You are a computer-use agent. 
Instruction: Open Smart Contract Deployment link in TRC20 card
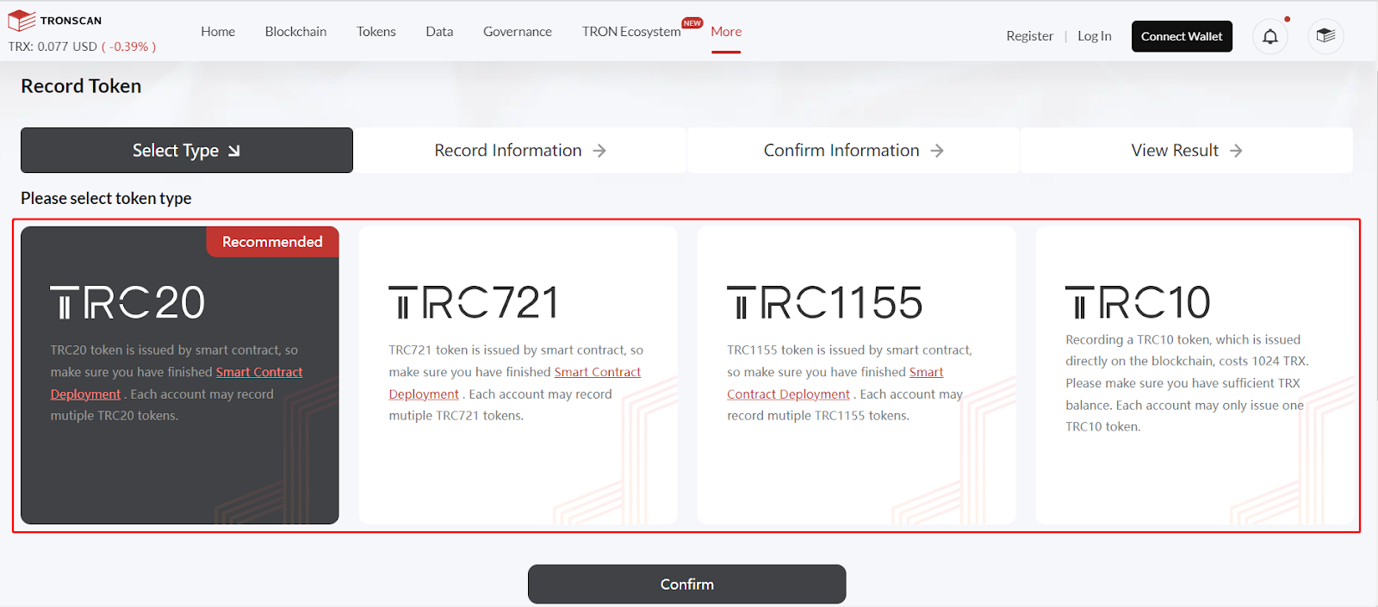[258, 372]
